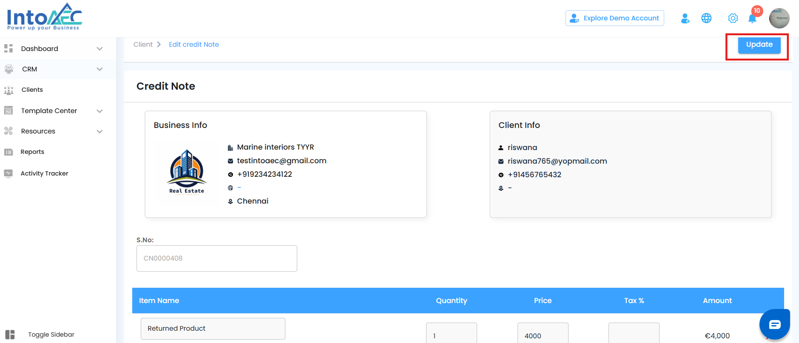Click the Returned Product item name field

coord(213,329)
